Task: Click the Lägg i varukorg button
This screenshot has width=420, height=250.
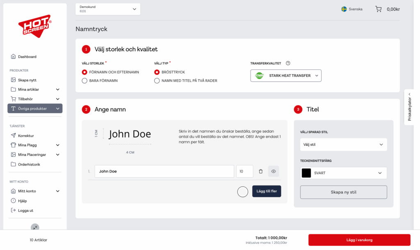Action: tap(359, 240)
